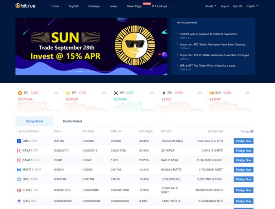Image resolution: width=275 pixels, height=209 pixels.
Task: Click the Announcements panel heading
Action: 187,23
